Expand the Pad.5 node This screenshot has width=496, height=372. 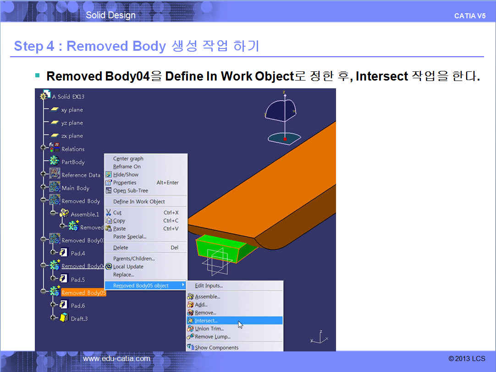(53, 278)
